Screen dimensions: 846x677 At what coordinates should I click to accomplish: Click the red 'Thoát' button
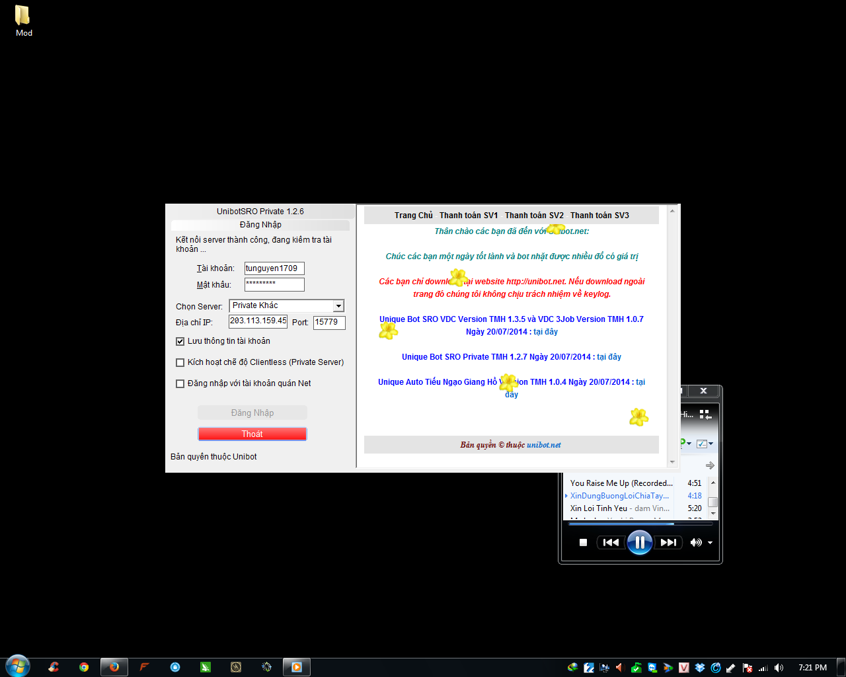point(252,434)
